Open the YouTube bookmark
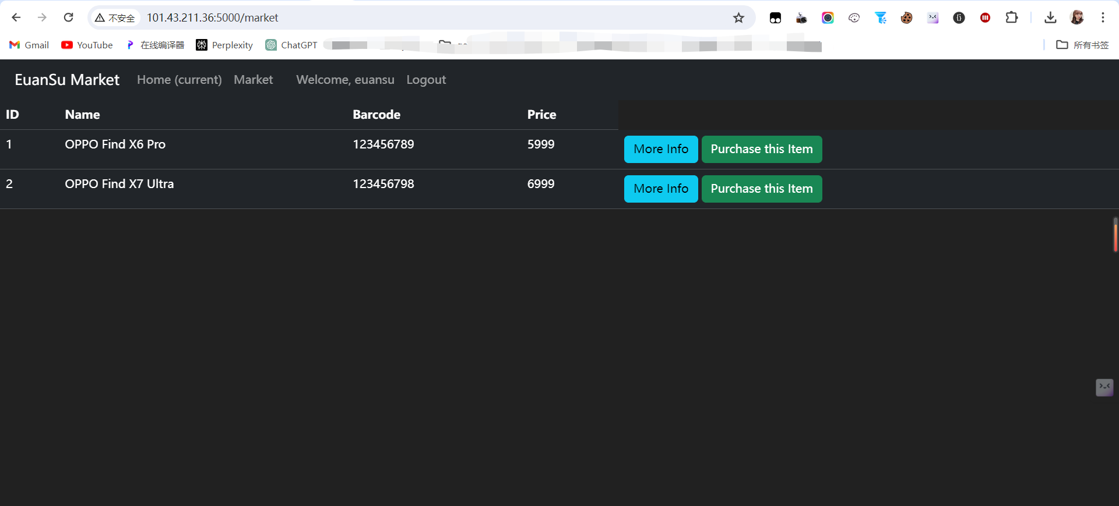The height and width of the screenshot is (506, 1119). 87,45
